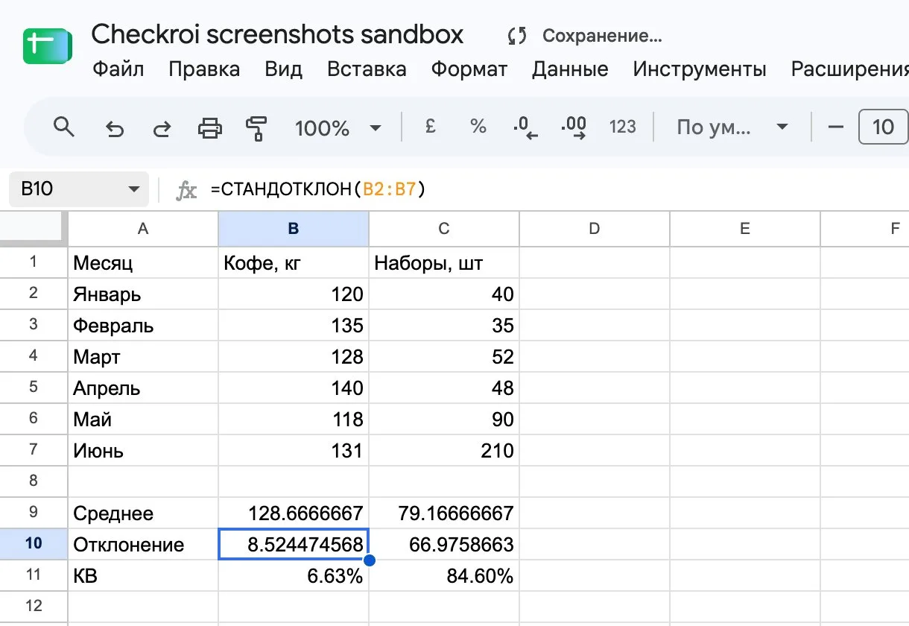Select cell "Март"
This screenshot has height=626, width=909.
pyautogui.click(x=143, y=356)
